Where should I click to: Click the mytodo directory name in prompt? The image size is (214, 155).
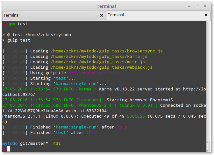pos(10,143)
